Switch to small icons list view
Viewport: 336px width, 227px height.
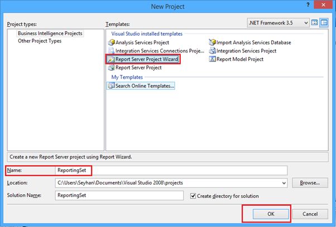pos(324,23)
